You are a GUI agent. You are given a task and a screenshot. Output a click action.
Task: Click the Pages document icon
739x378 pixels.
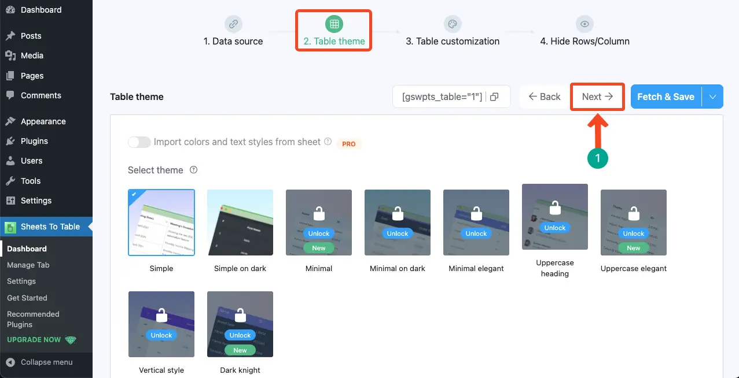click(10, 76)
